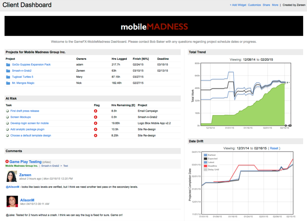Open the More menu in the header
The height and width of the screenshot is (221, 307).
coord(275,5)
